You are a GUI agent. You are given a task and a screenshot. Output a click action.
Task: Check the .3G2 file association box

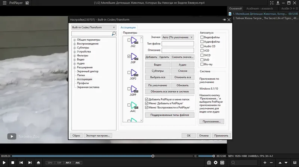coord(129,40)
